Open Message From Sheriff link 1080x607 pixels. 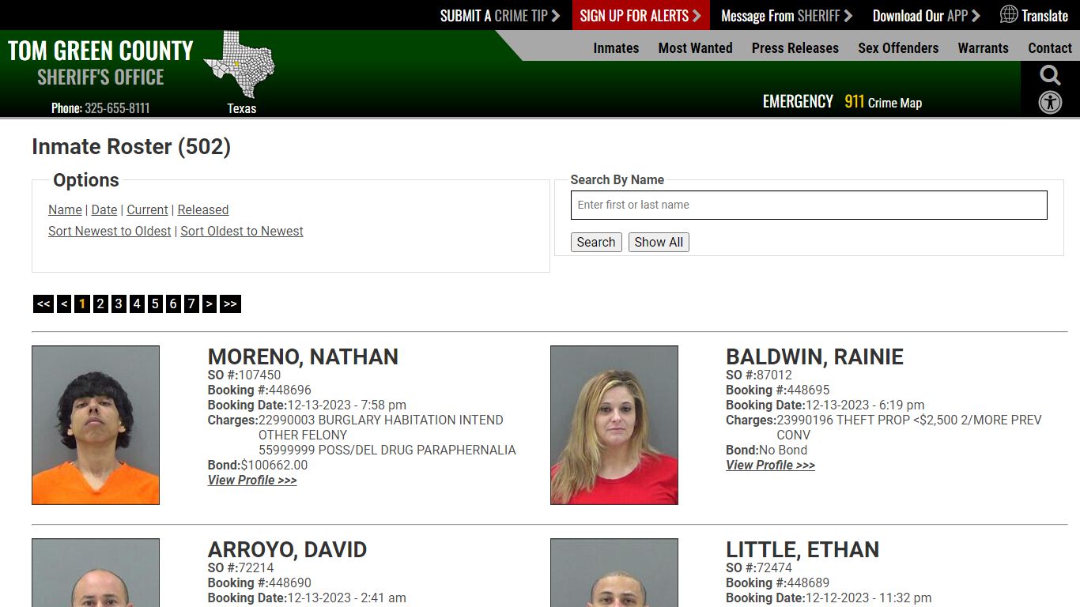tap(787, 15)
